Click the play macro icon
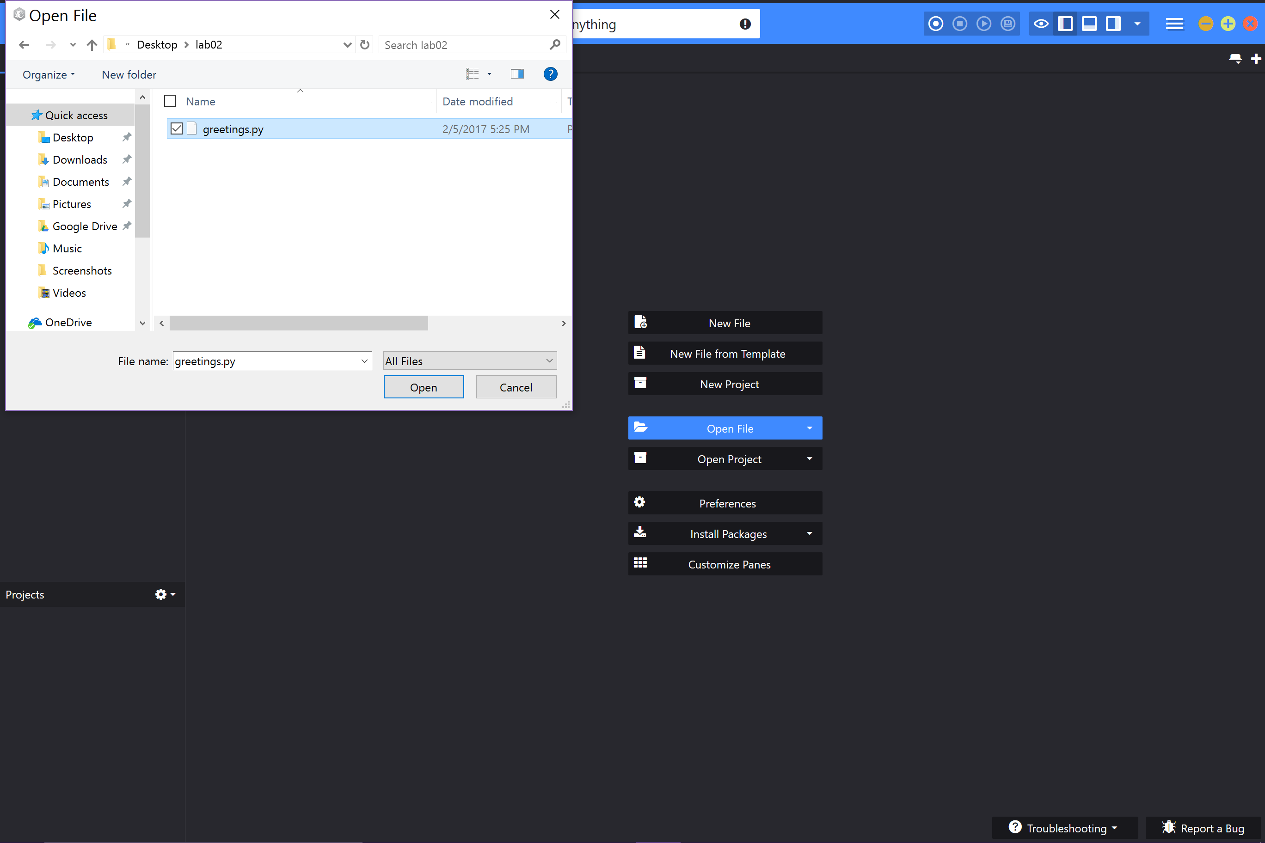This screenshot has height=843, width=1265. tap(984, 24)
